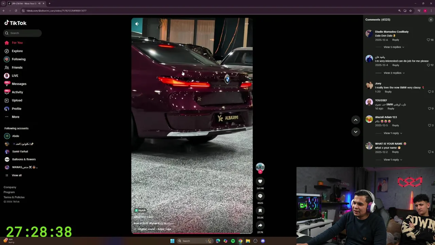Open the Windows Start menu
The width and height of the screenshot is (435, 245).
[x=172, y=241]
